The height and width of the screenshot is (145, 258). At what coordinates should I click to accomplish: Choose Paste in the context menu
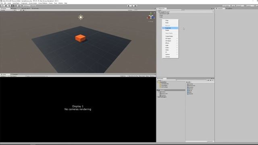(170, 23)
